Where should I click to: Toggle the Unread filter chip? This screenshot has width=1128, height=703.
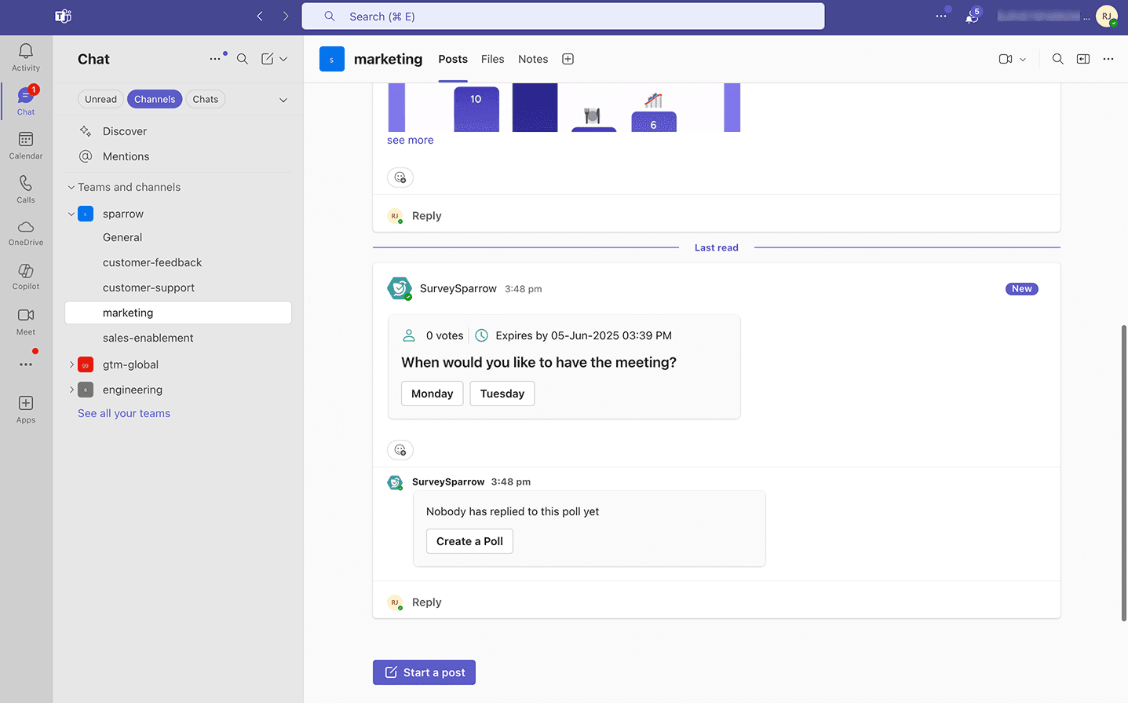[x=100, y=99]
